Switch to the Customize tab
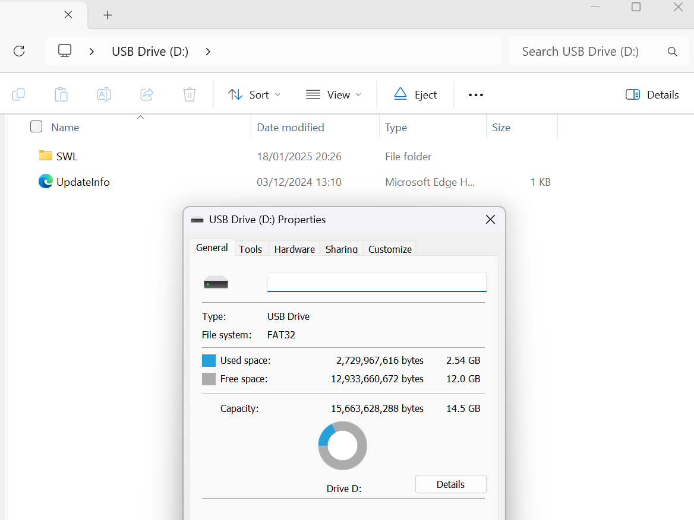 pyautogui.click(x=390, y=249)
